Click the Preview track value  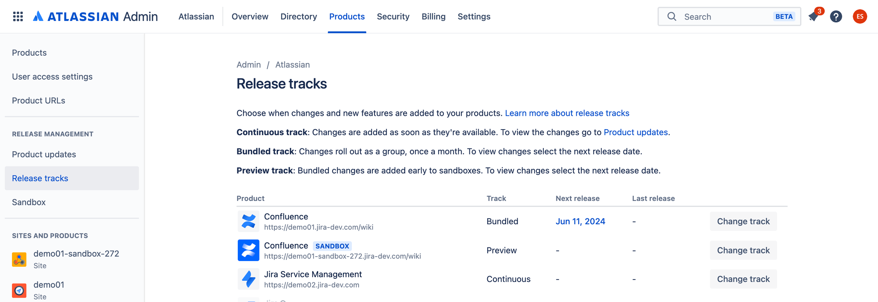tap(502, 250)
